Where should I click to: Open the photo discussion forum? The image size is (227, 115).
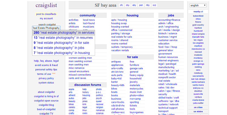click(99, 89)
